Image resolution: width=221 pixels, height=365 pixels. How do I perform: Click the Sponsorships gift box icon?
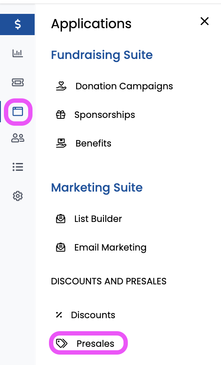[x=61, y=115]
